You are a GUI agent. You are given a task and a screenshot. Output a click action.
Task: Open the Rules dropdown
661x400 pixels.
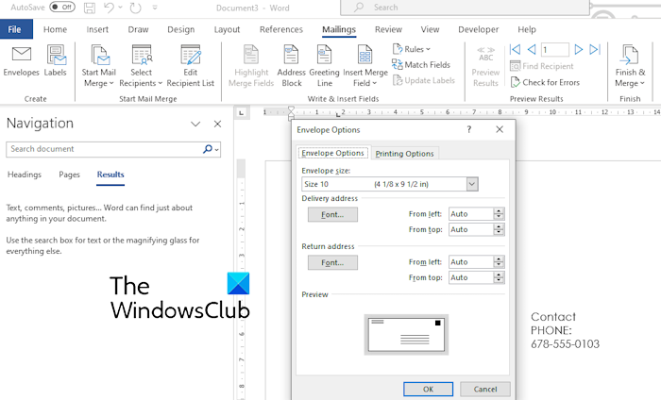coord(412,49)
